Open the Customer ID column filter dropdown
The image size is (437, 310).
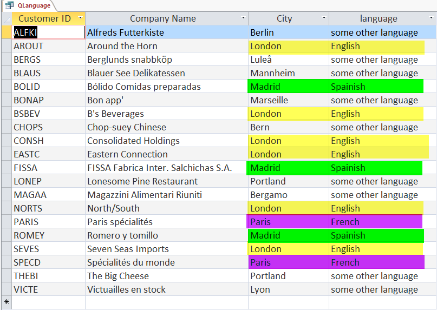[x=80, y=18]
